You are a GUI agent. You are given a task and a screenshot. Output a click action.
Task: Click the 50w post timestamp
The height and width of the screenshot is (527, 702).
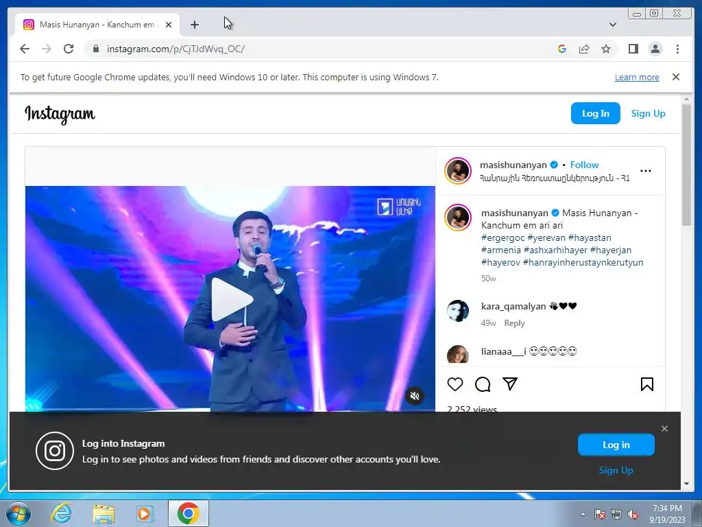[488, 279]
